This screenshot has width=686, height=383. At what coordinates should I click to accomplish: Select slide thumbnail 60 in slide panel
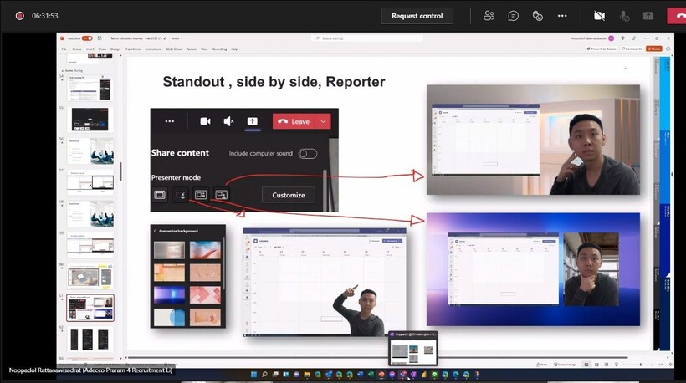90,276
